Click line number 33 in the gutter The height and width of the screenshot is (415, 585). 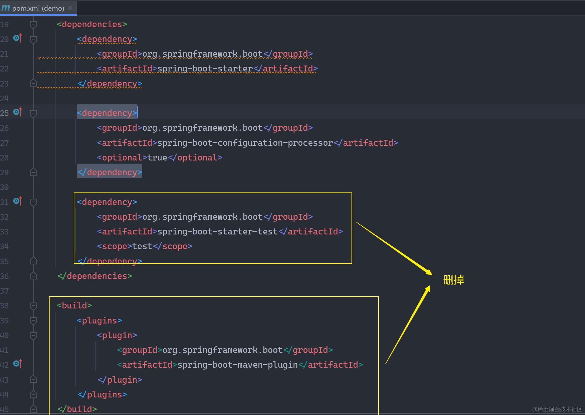click(4, 232)
